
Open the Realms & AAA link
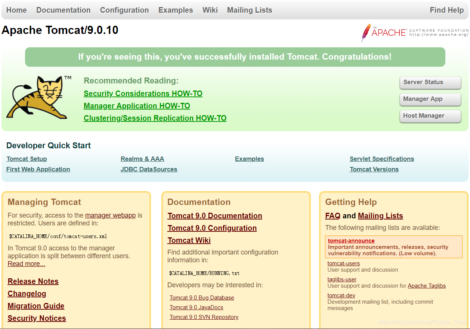click(142, 159)
